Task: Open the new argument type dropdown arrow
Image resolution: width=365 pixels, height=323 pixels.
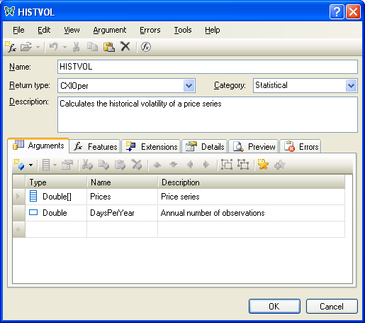Action: coord(31,165)
